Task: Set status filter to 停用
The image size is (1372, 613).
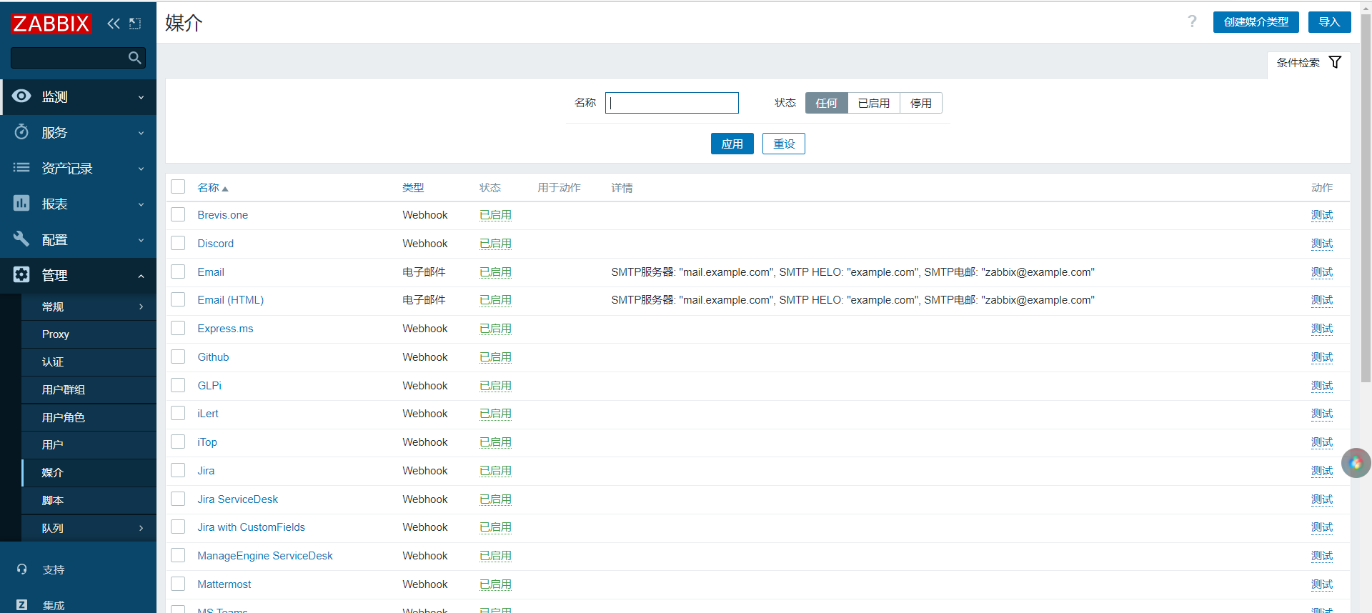Action: pyautogui.click(x=920, y=103)
